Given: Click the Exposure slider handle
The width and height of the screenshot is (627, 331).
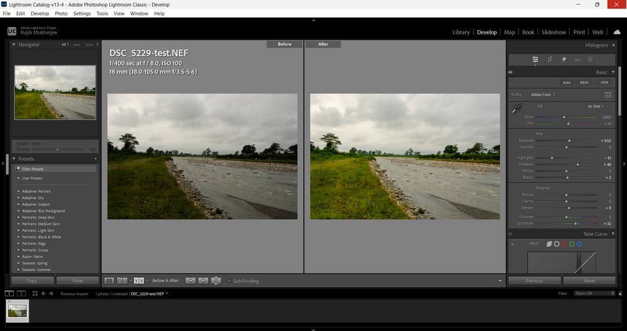Looking at the screenshot, I should pyautogui.click(x=570, y=141).
